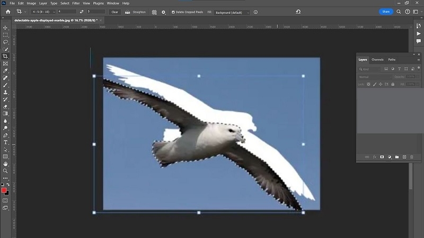Screen dimensions: 424x238
Task: Open the Filter menu
Action: click(76, 3)
